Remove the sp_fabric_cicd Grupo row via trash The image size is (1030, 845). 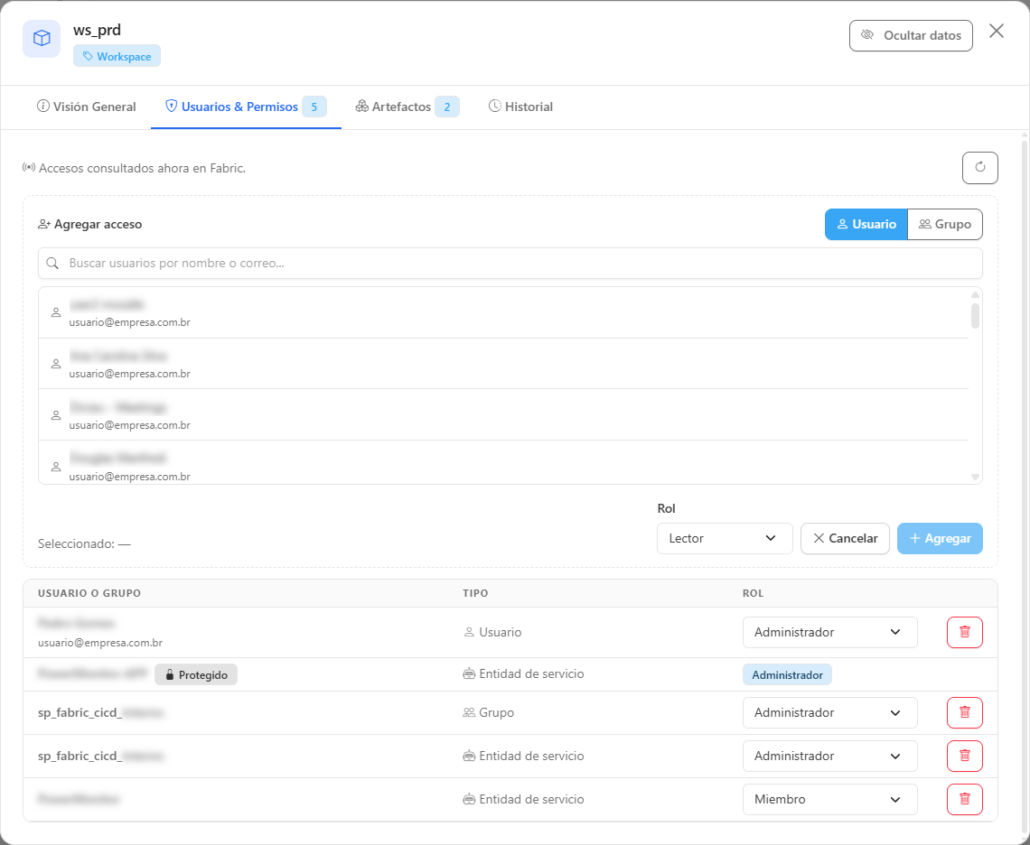point(964,712)
